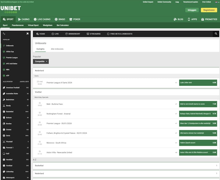Open the search magnifier icon
Image resolution: width=220 pixels, height=180 pixels.
coord(216,34)
